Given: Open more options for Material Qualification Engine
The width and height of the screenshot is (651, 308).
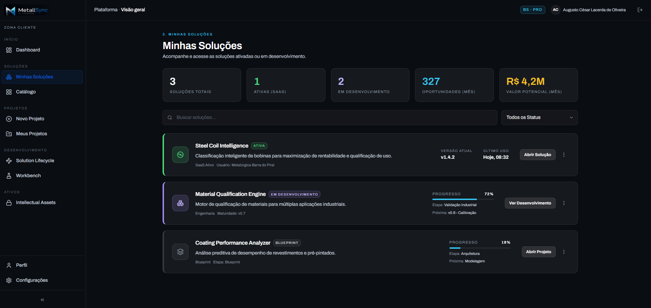Looking at the screenshot, I should [x=564, y=203].
